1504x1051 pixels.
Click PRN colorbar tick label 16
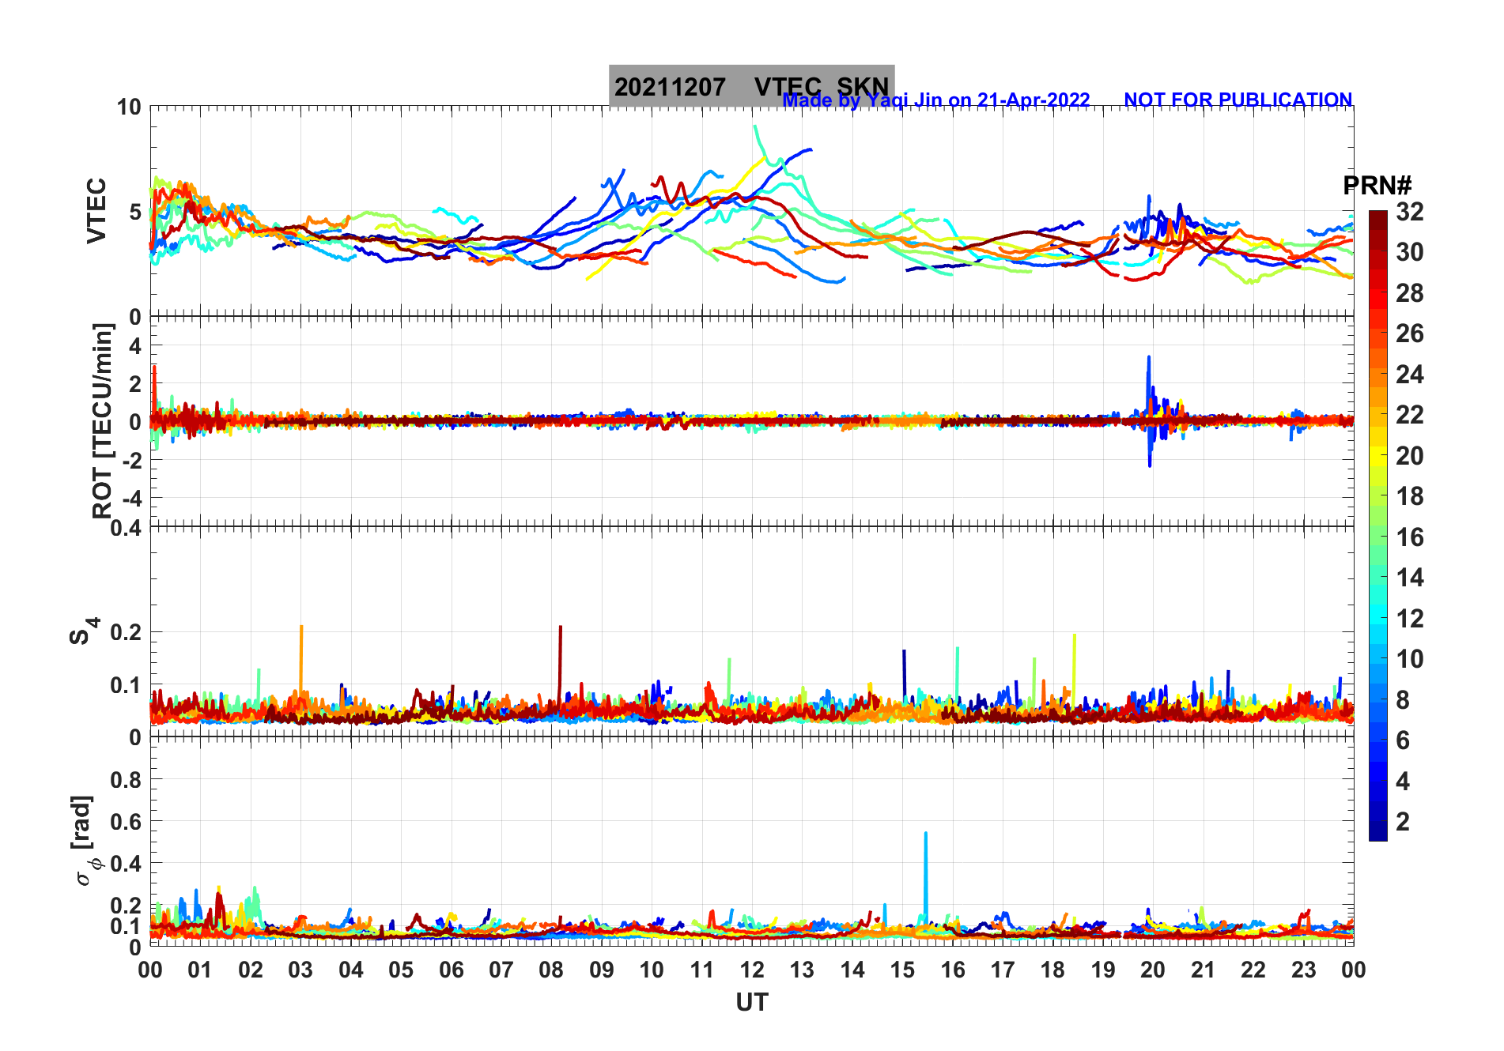[1410, 537]
